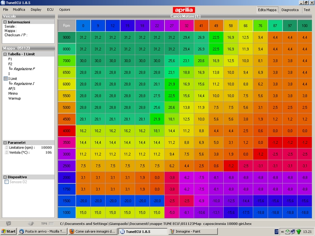Collapse the Dispositivo section

(x=5, y=177)
